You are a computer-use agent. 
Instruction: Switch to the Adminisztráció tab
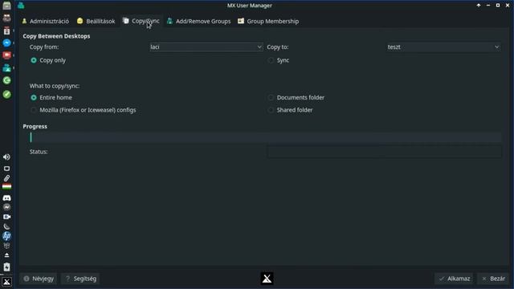(x=45, y=22)
